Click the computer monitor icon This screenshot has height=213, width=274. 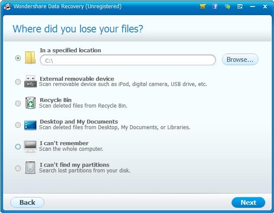[x=30, y=146]
